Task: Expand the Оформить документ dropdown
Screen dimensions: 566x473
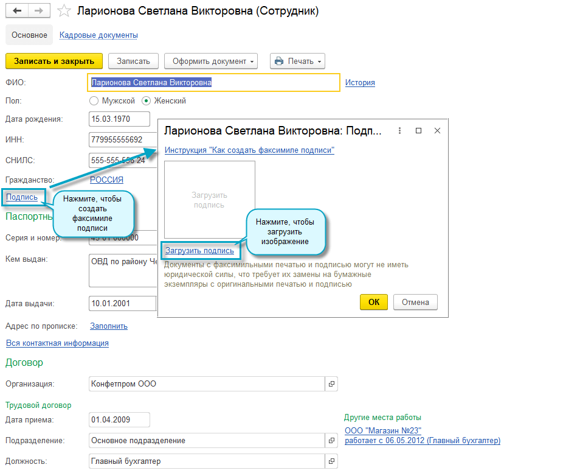Action: 211,61
